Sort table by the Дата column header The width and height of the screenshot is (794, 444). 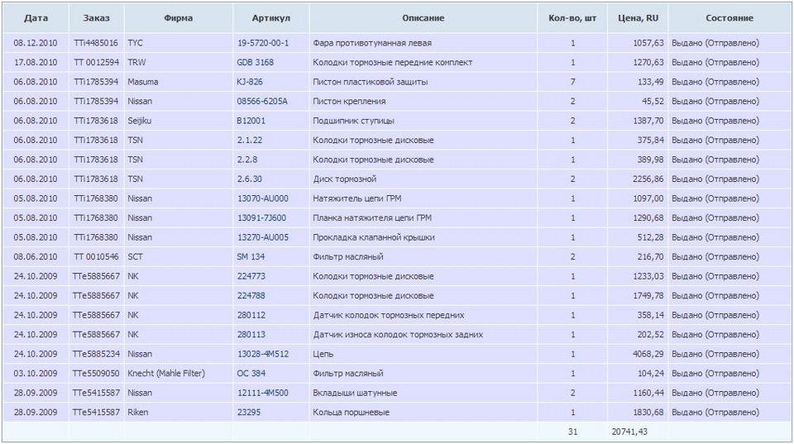click(x=35, y=18)
